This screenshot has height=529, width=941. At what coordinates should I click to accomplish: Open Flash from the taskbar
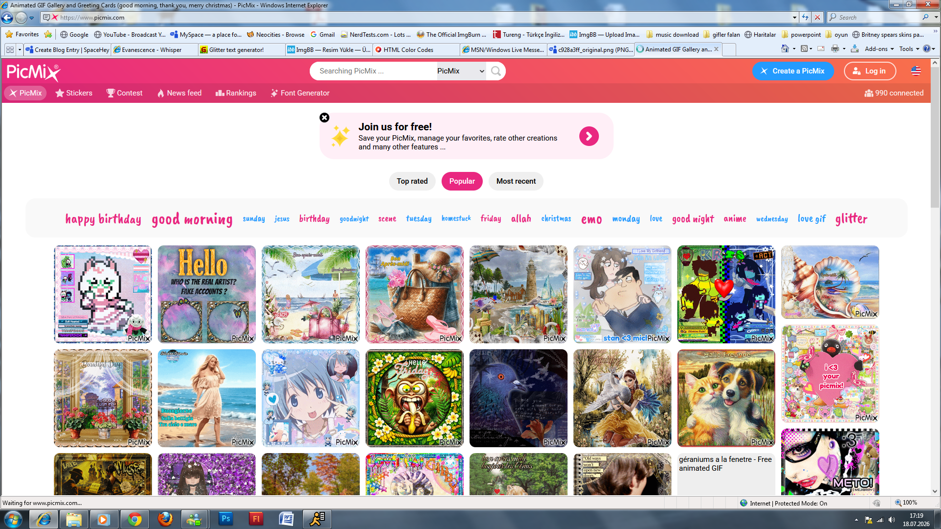click(256, 519)
